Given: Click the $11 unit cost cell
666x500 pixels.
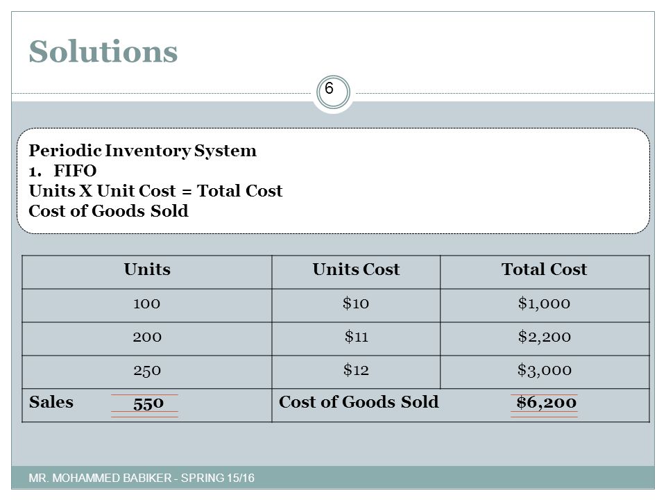Looking at the screenshot, I should pos(356,338).
